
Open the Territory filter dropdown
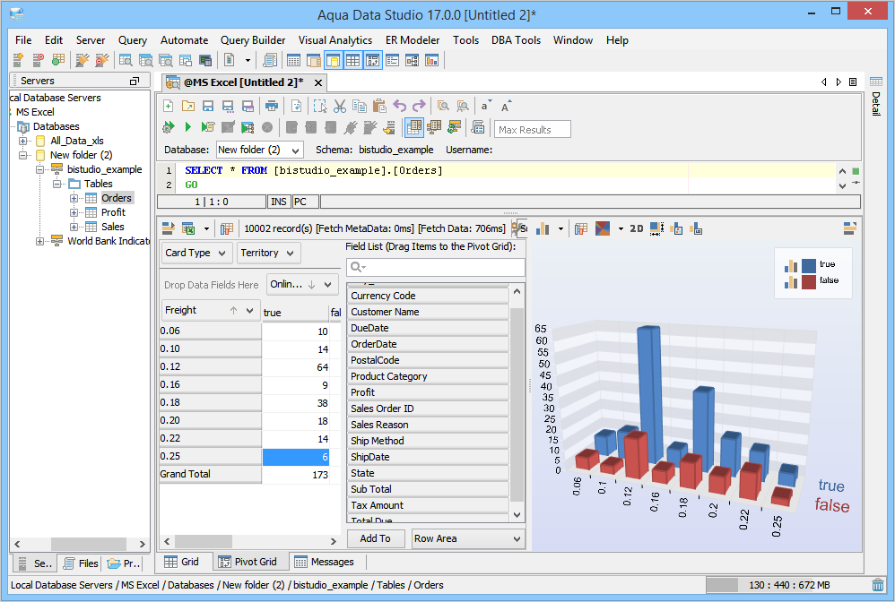coord(268,253)
